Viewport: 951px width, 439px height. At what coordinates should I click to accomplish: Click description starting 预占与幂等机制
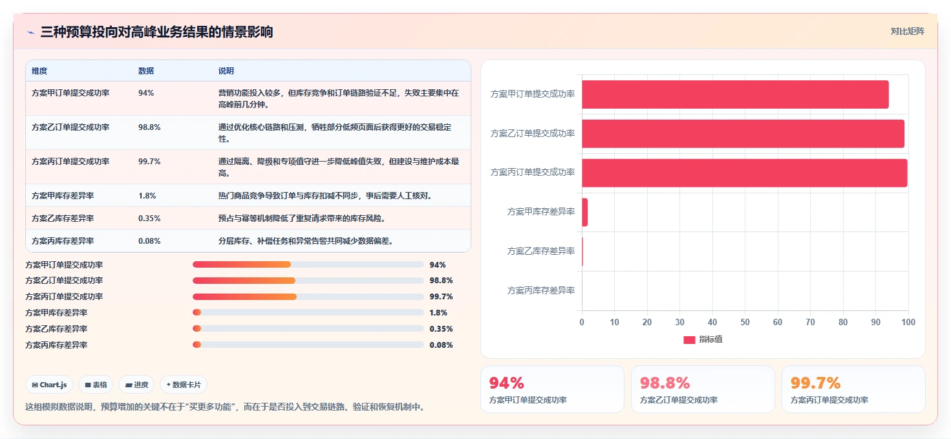(302, 218)
